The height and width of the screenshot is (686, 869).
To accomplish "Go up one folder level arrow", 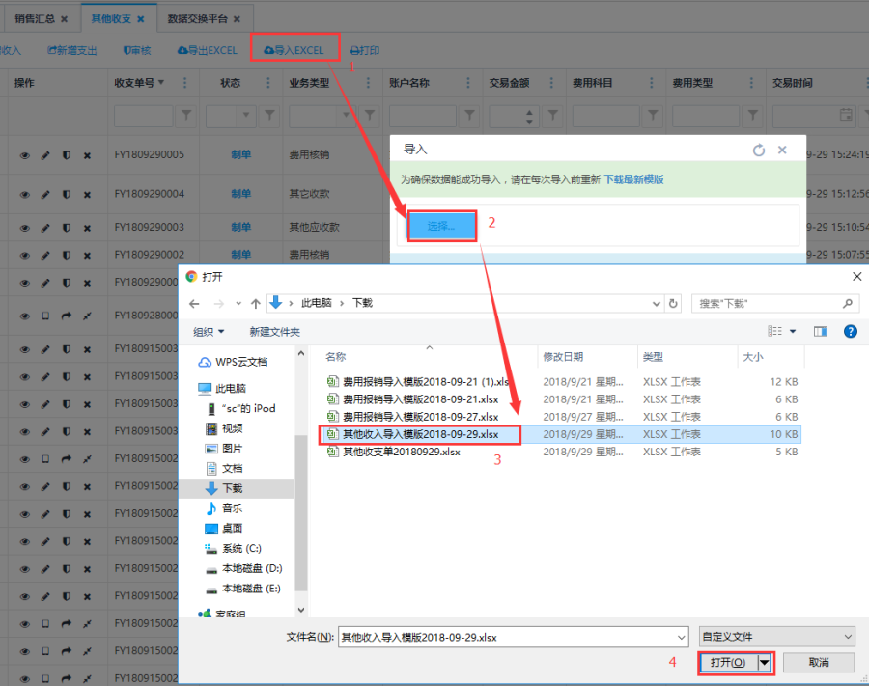I will [x=256, y=303].
